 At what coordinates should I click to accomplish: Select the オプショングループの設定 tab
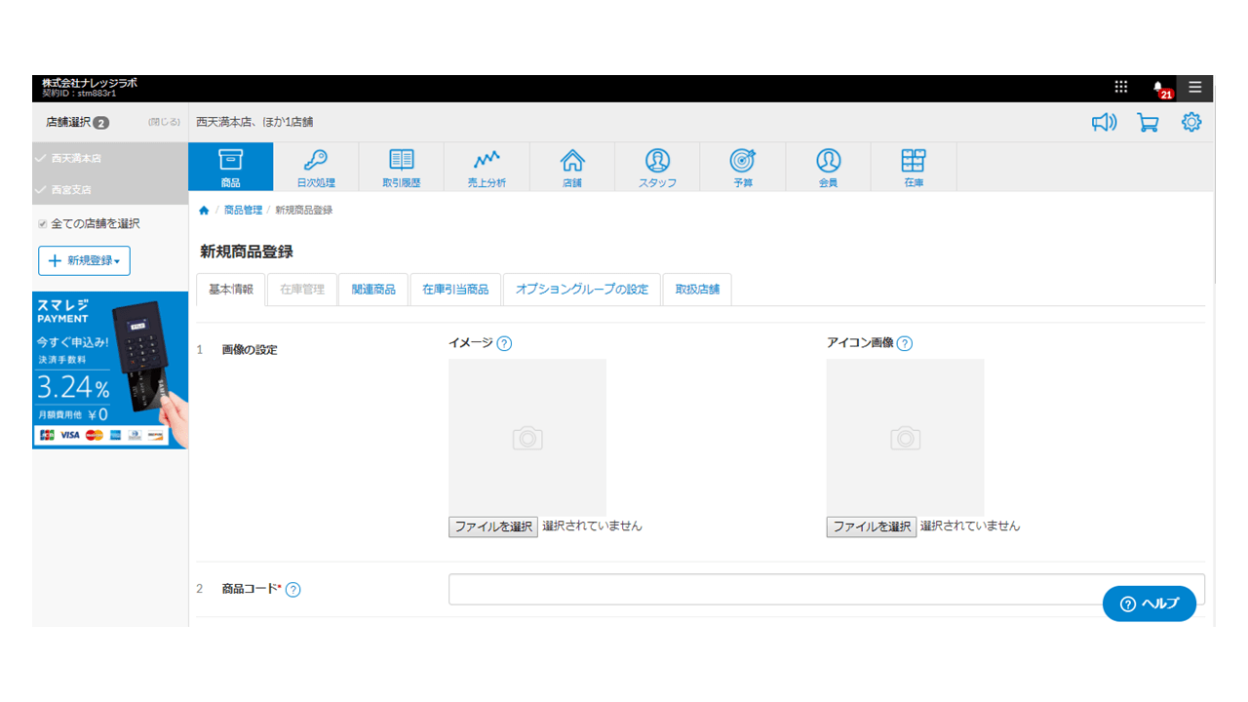click(x=582, y=290)
